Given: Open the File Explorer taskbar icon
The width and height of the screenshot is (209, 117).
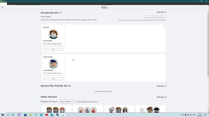Looking at the screenshot, I should pos(31,115).
